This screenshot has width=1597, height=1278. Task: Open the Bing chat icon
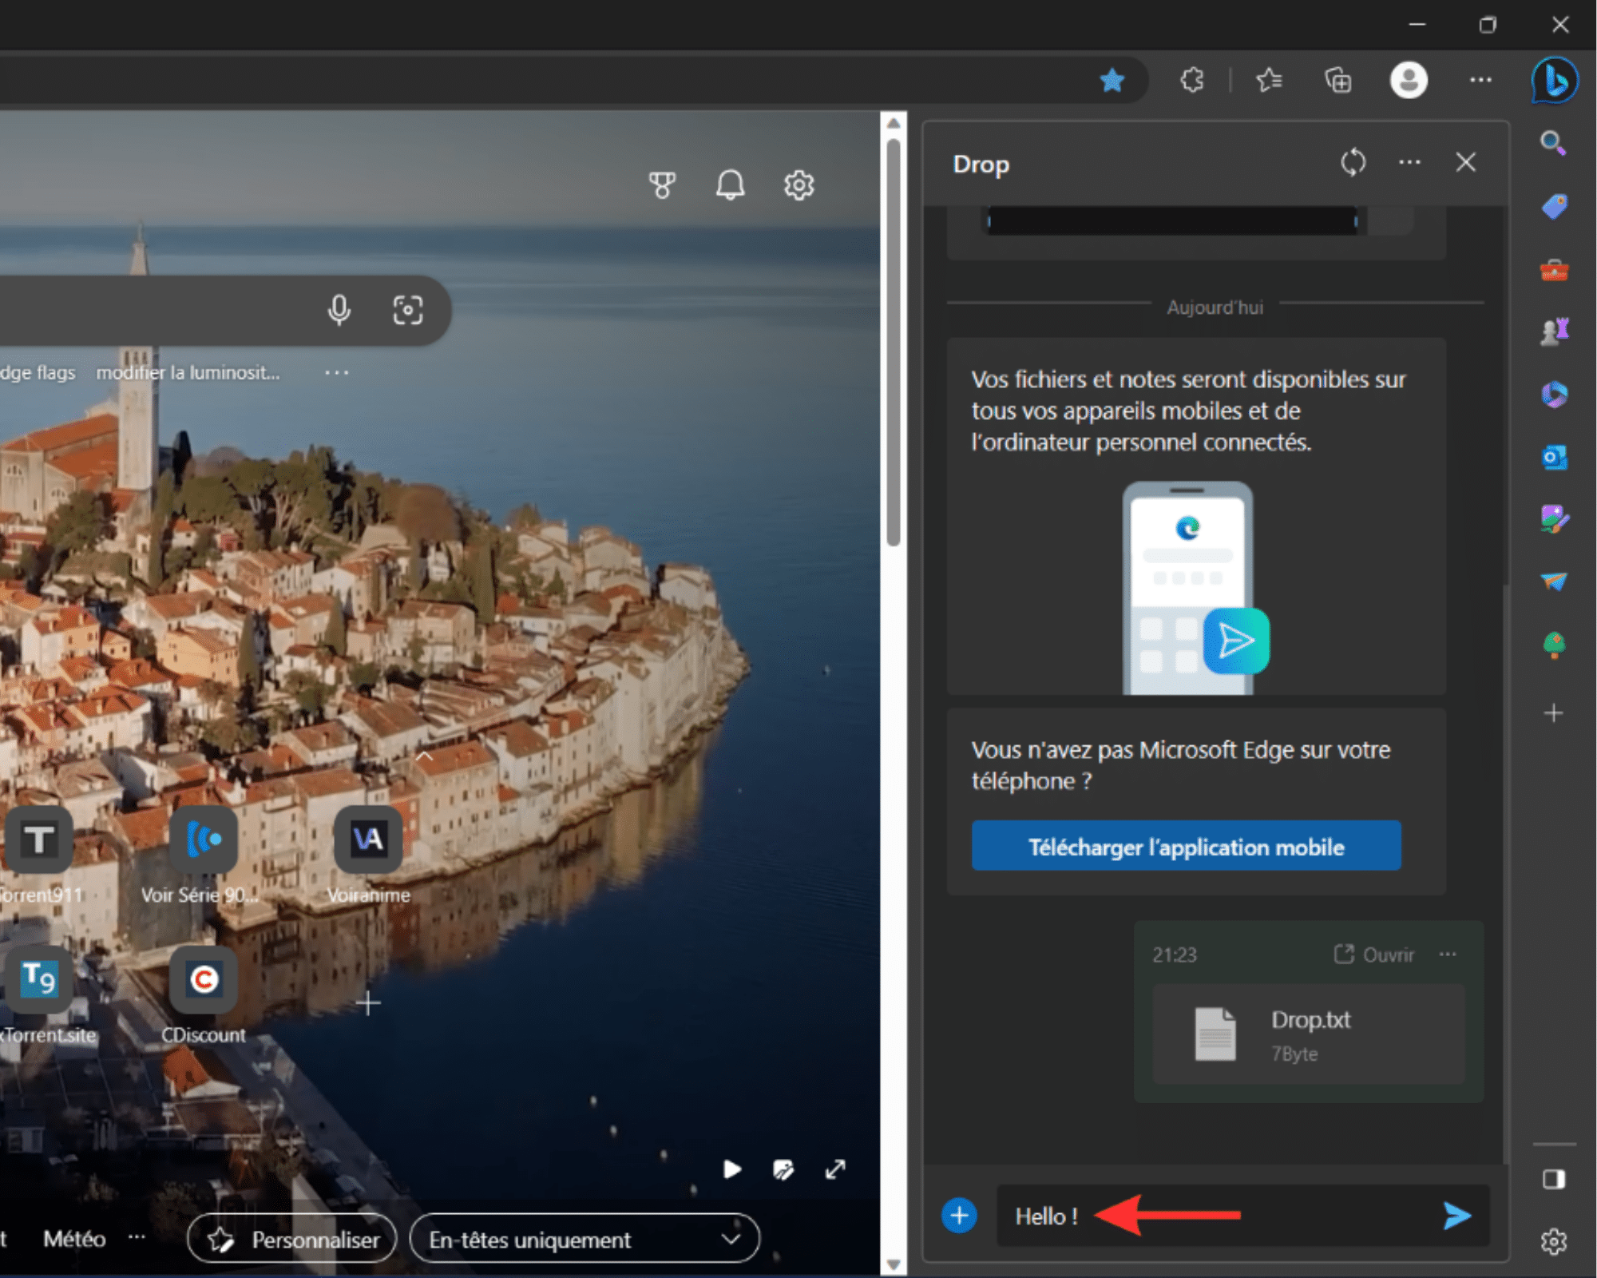1554,80
